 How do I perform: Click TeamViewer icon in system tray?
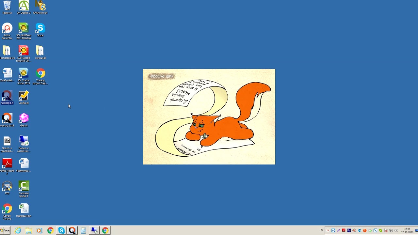pyautogui.click(x=333, y=230)
